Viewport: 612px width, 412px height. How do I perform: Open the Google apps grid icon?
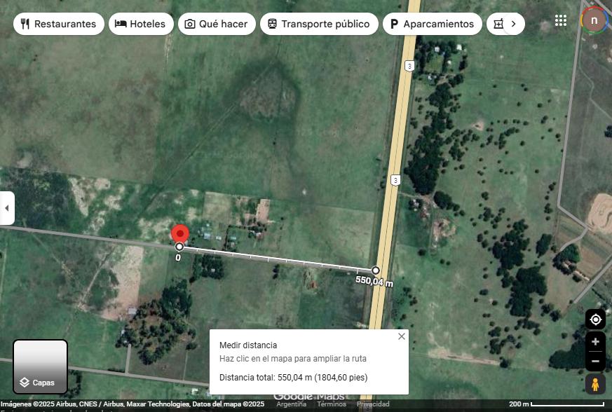click(561, 21)
